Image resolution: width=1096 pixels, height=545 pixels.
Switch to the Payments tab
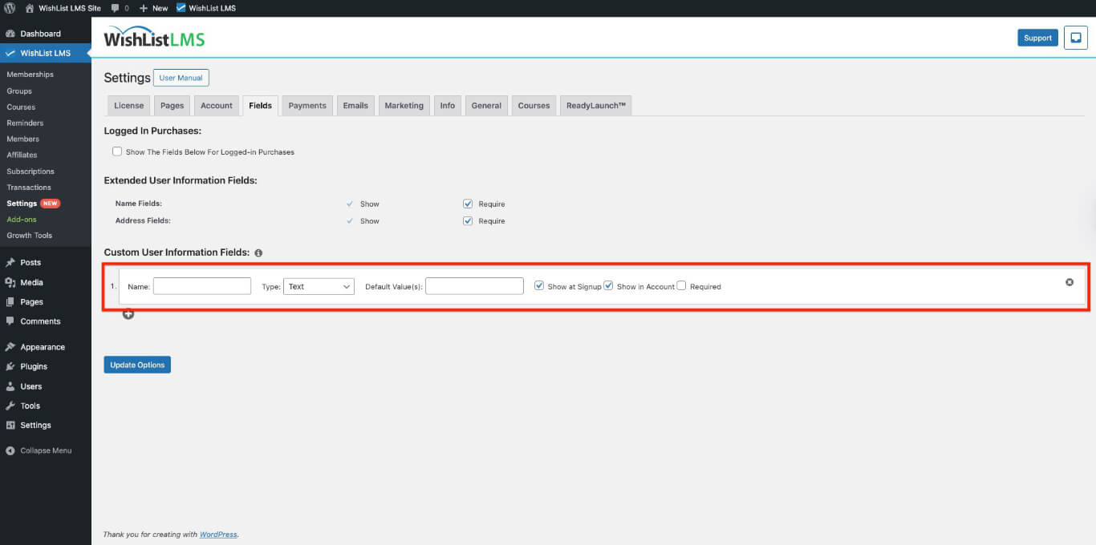coord(307,106)
